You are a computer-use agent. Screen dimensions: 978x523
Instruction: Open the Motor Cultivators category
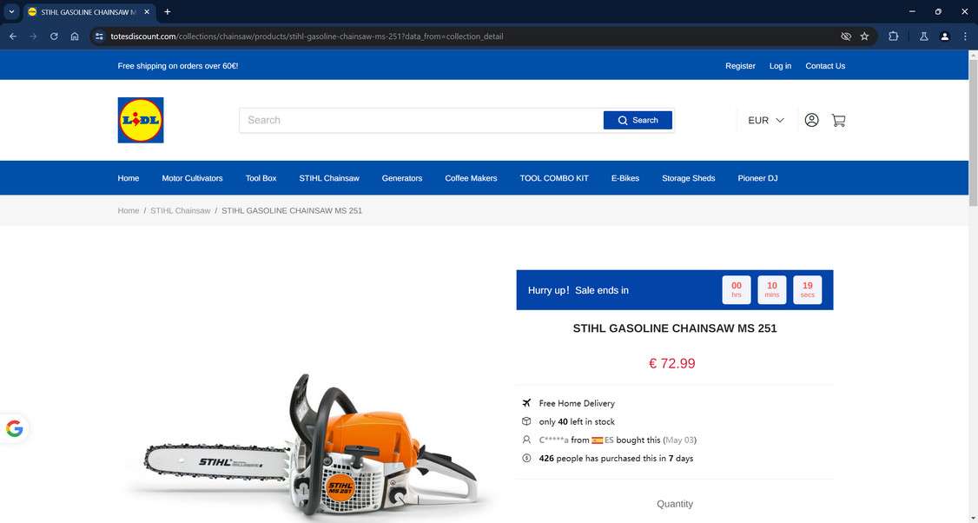pyautogui.click(x=192, y=178)
